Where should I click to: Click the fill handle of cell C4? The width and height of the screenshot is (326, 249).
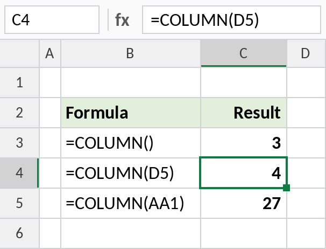point(287,188)
